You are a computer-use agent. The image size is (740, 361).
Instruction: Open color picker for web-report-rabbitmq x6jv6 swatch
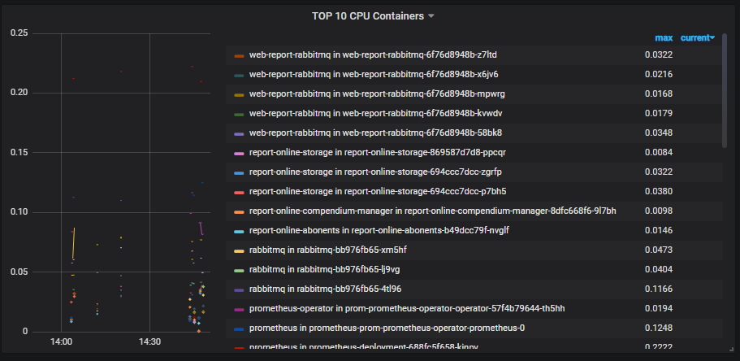(239, 76)
